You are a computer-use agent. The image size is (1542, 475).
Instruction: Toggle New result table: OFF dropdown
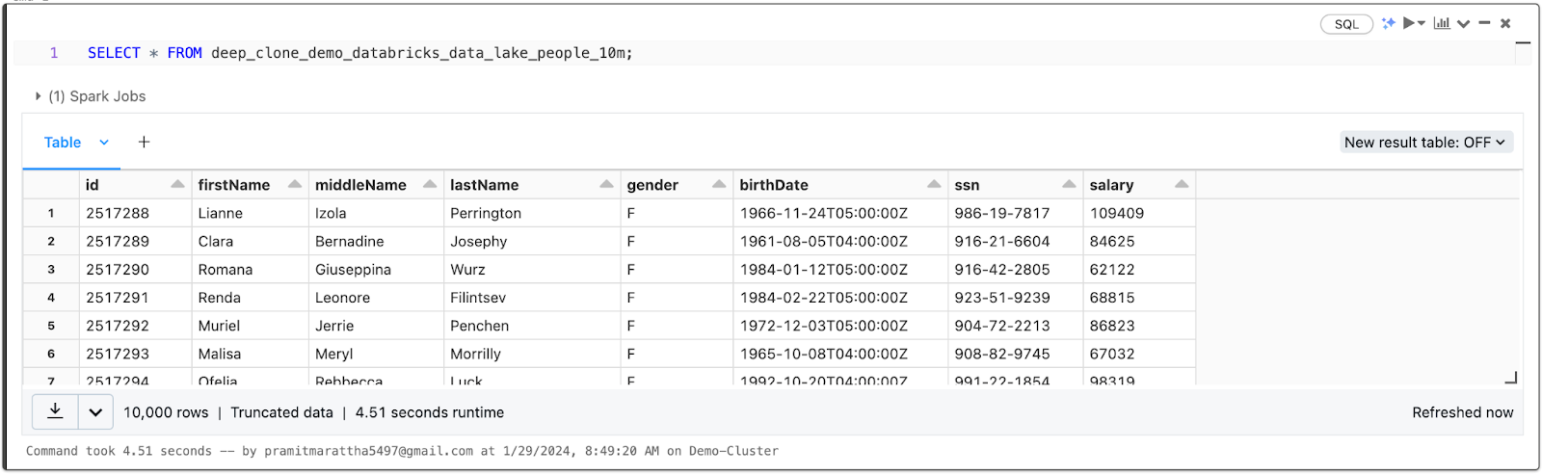click(x=1425, y=143)
